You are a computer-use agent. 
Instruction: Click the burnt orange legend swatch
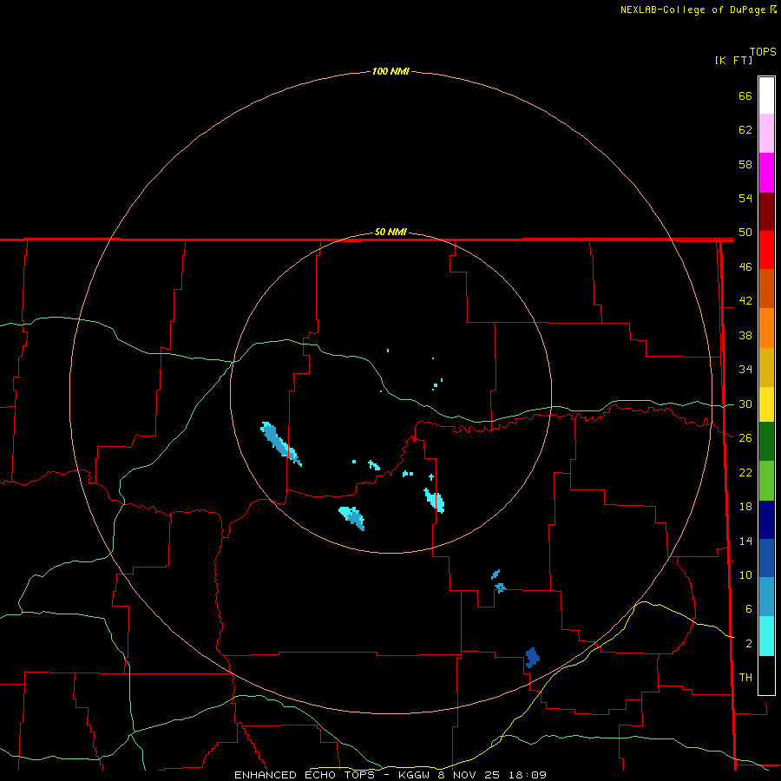[x=766, y=288]
